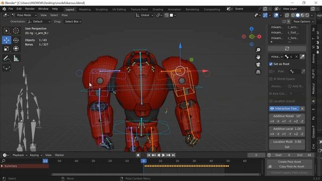
Task: Open the Keying dropdown in timeline
Action: (36, 155)
